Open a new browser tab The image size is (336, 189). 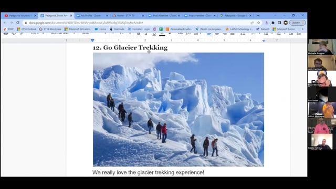[x=258, y=16]
